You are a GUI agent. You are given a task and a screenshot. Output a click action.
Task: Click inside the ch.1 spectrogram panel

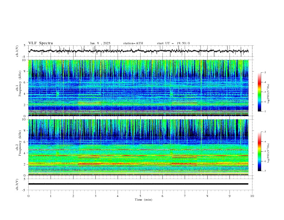[138, 88]
